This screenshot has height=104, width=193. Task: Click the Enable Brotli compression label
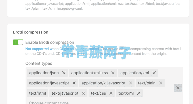point(50,42)
